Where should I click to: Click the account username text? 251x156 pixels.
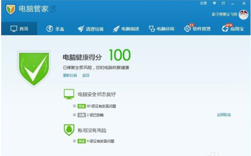pos(225,15)
